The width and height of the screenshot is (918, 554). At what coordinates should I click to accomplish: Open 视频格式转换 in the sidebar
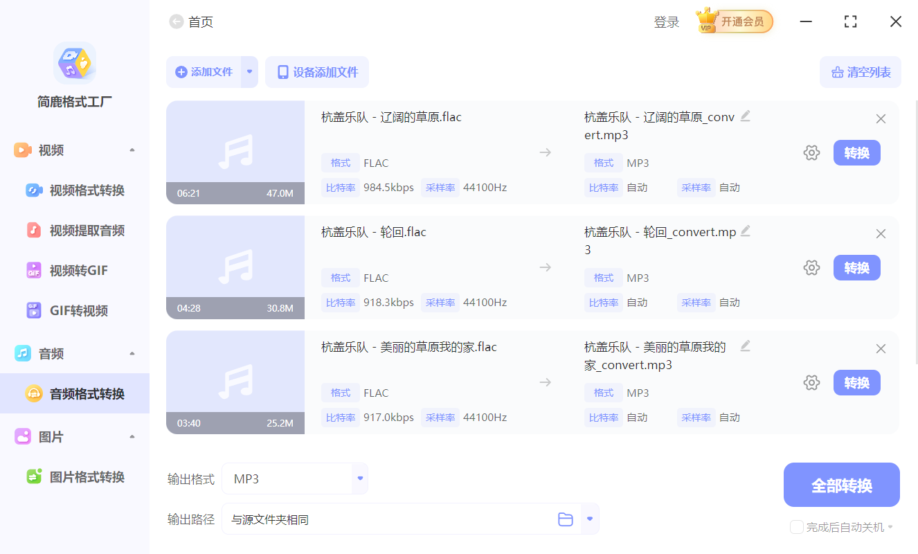[x=75, y=190]
